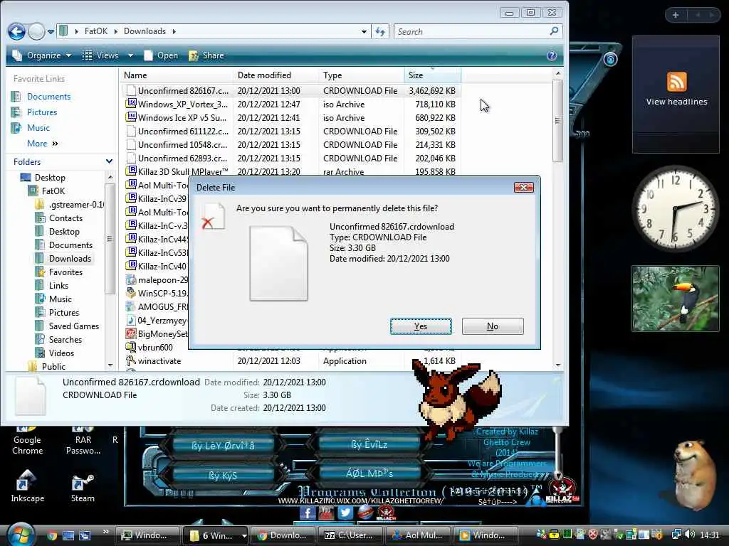Click the Windows Start orb

pos(21,534)
